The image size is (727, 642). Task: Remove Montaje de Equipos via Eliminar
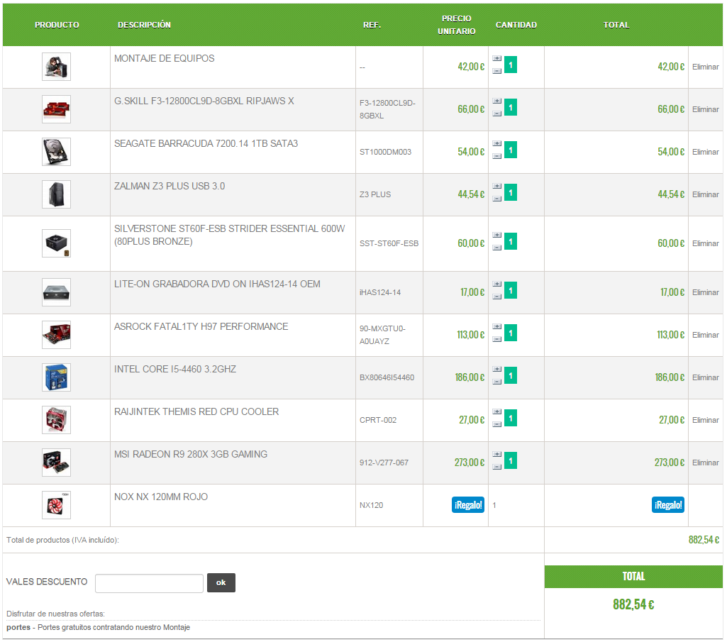(x=706, y=67)
